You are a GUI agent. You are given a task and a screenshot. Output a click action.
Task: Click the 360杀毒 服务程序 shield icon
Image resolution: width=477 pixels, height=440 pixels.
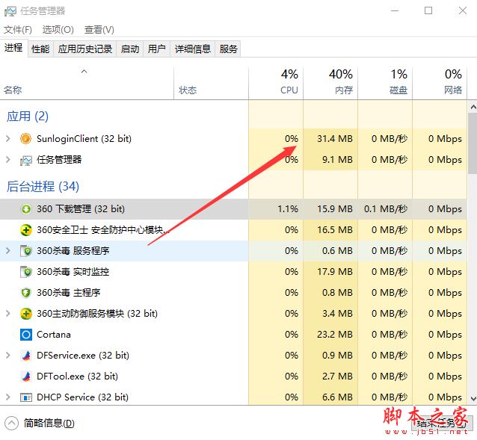(x=26, y=251)
